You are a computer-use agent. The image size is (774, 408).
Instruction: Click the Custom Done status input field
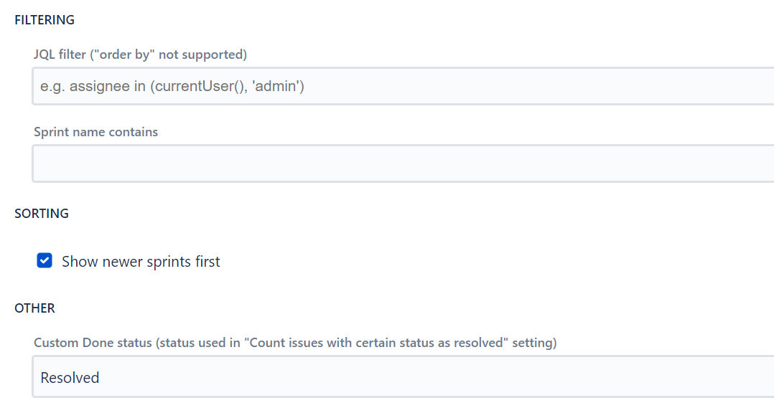tap(402, 377)
